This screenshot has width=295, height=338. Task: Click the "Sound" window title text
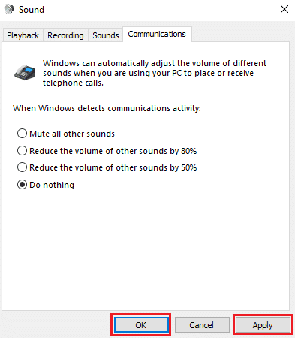pyautogui.click(x=32, y=10)
